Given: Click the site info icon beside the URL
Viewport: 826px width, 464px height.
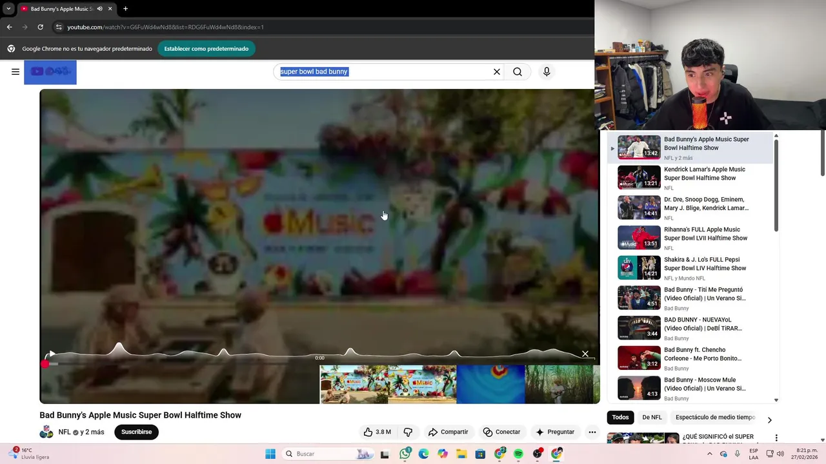Looking at the screenshot, I should [59, 27].
